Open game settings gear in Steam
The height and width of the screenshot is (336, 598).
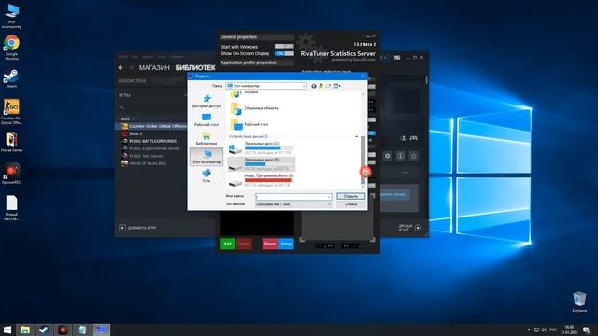(x=388, y=156)
